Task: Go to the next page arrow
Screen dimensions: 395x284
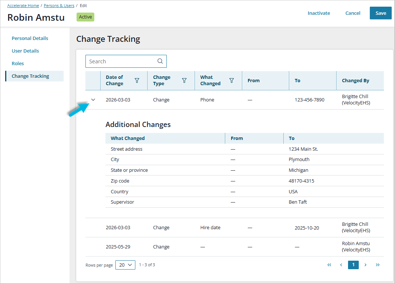Action: pos(365,265)
